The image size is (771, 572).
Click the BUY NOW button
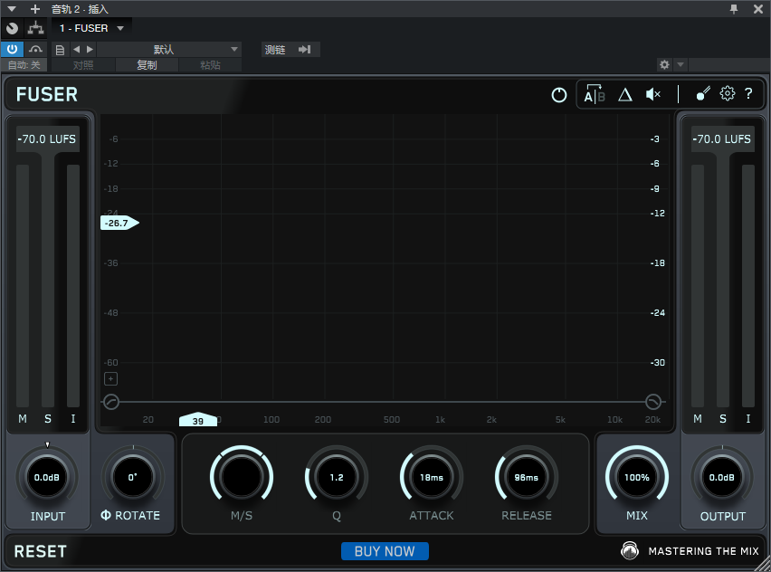385,551
